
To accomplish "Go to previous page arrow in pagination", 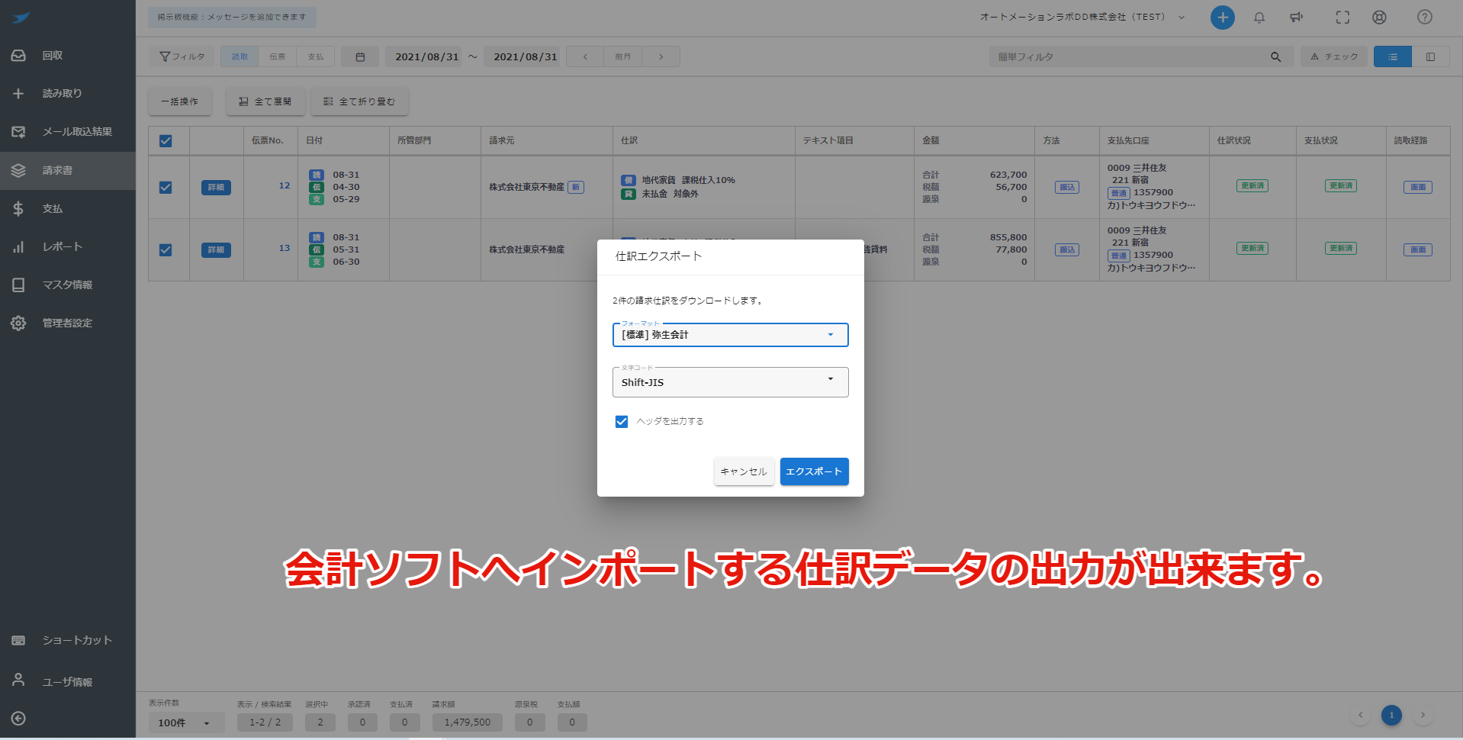I will click(x=1360, y=716).
